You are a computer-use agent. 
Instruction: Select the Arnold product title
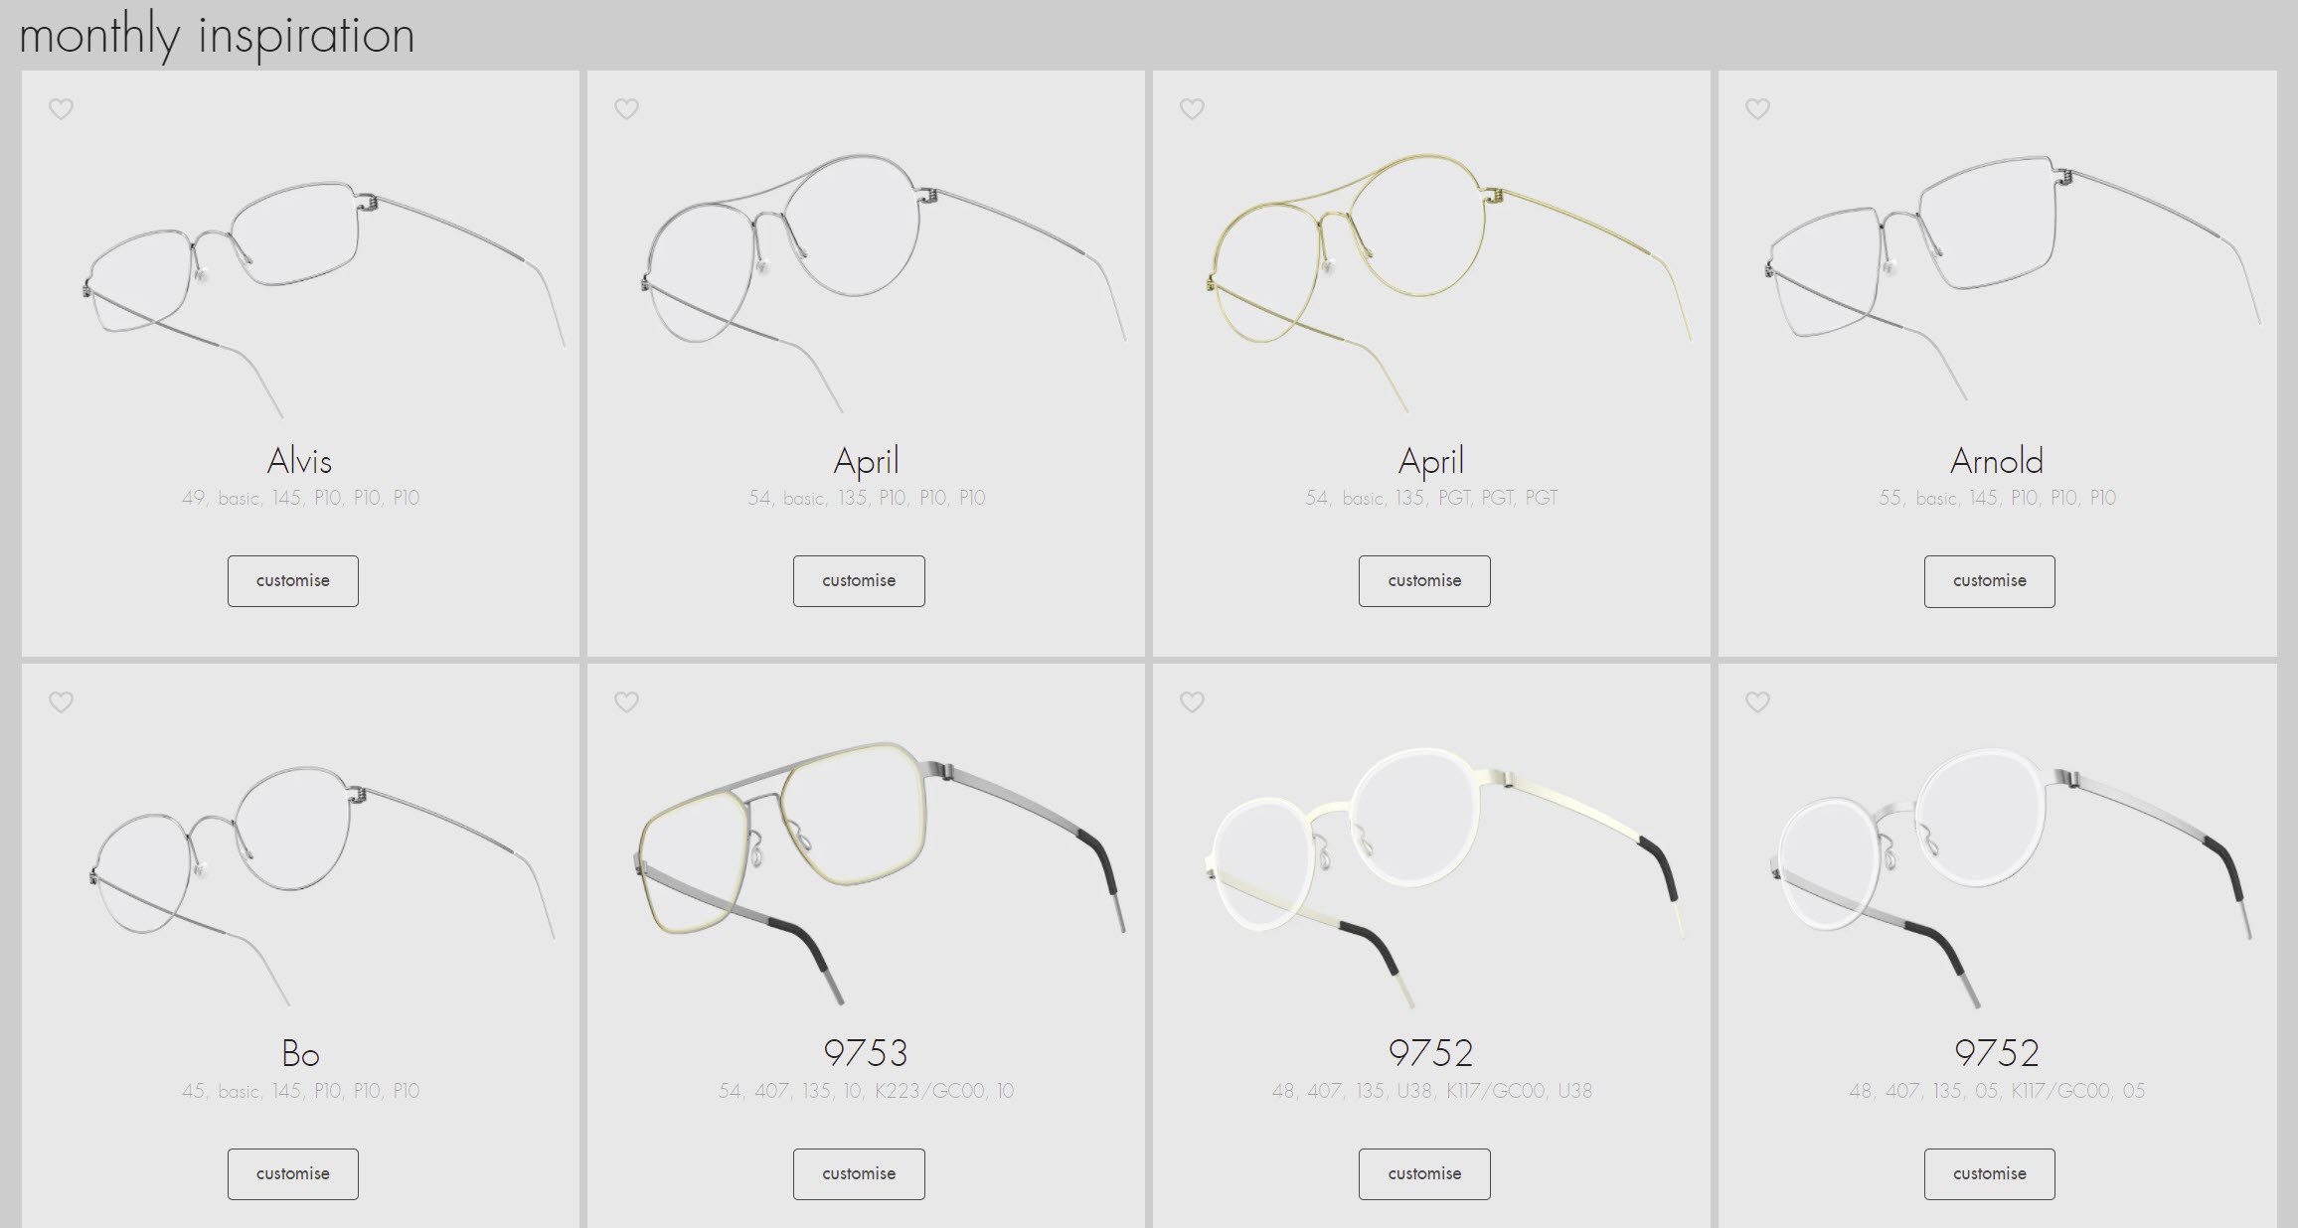tap(1997, 461)
